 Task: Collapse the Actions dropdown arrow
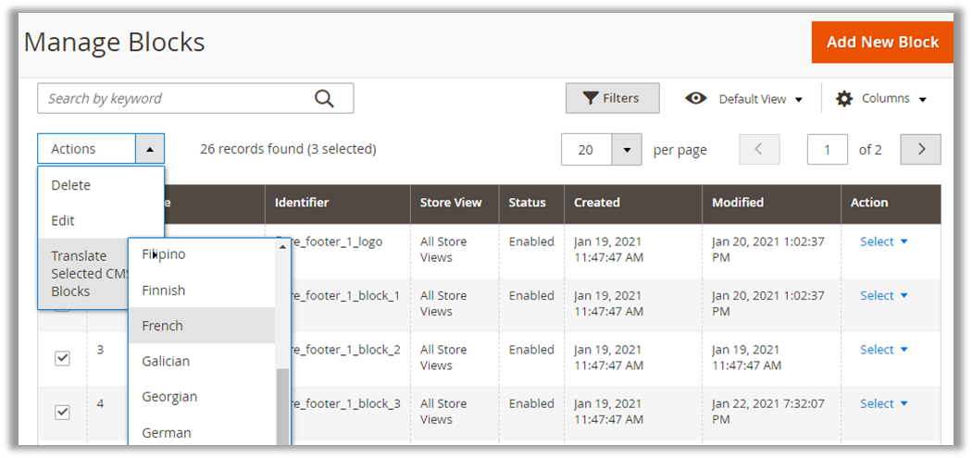[150, 149]
